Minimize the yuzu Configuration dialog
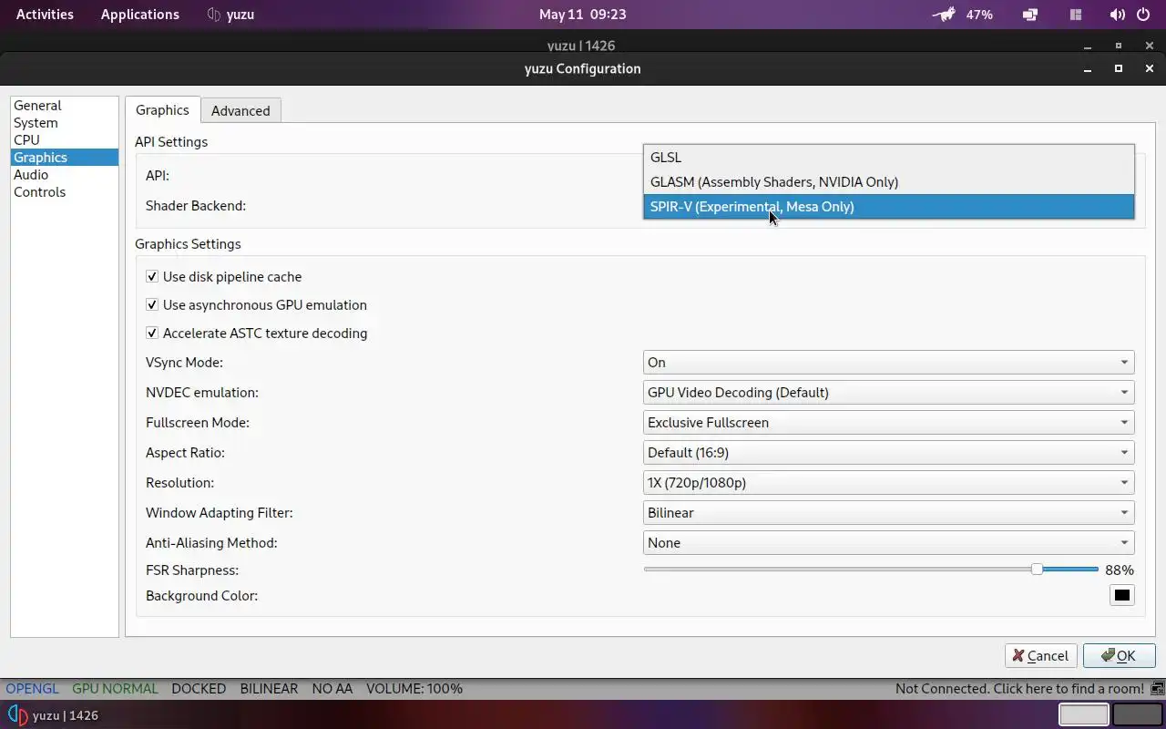 coord(1088,68)
